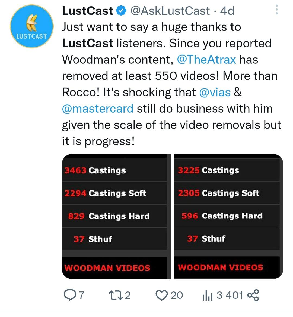Image resolution: width=293 pixels, height=317 pixels.
Task: Open the @TheAtrax mention link
Action: pos(206,60)
